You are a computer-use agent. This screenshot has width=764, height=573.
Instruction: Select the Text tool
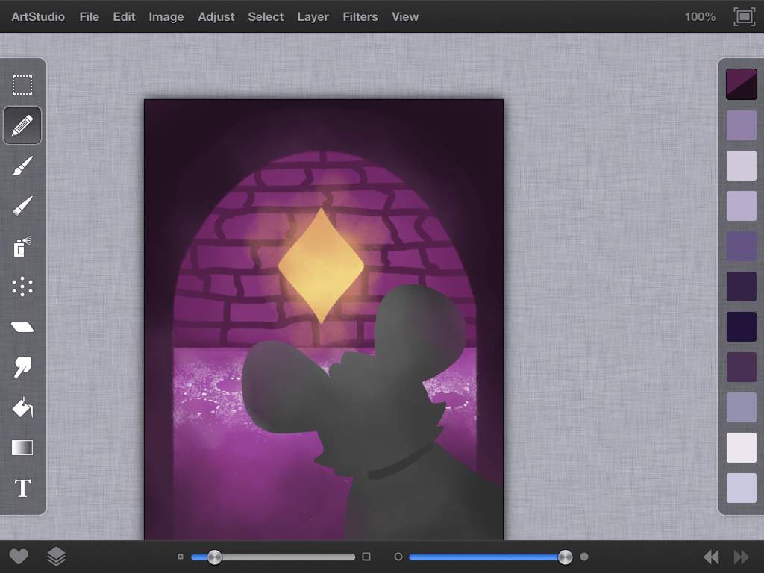[22, 488]
